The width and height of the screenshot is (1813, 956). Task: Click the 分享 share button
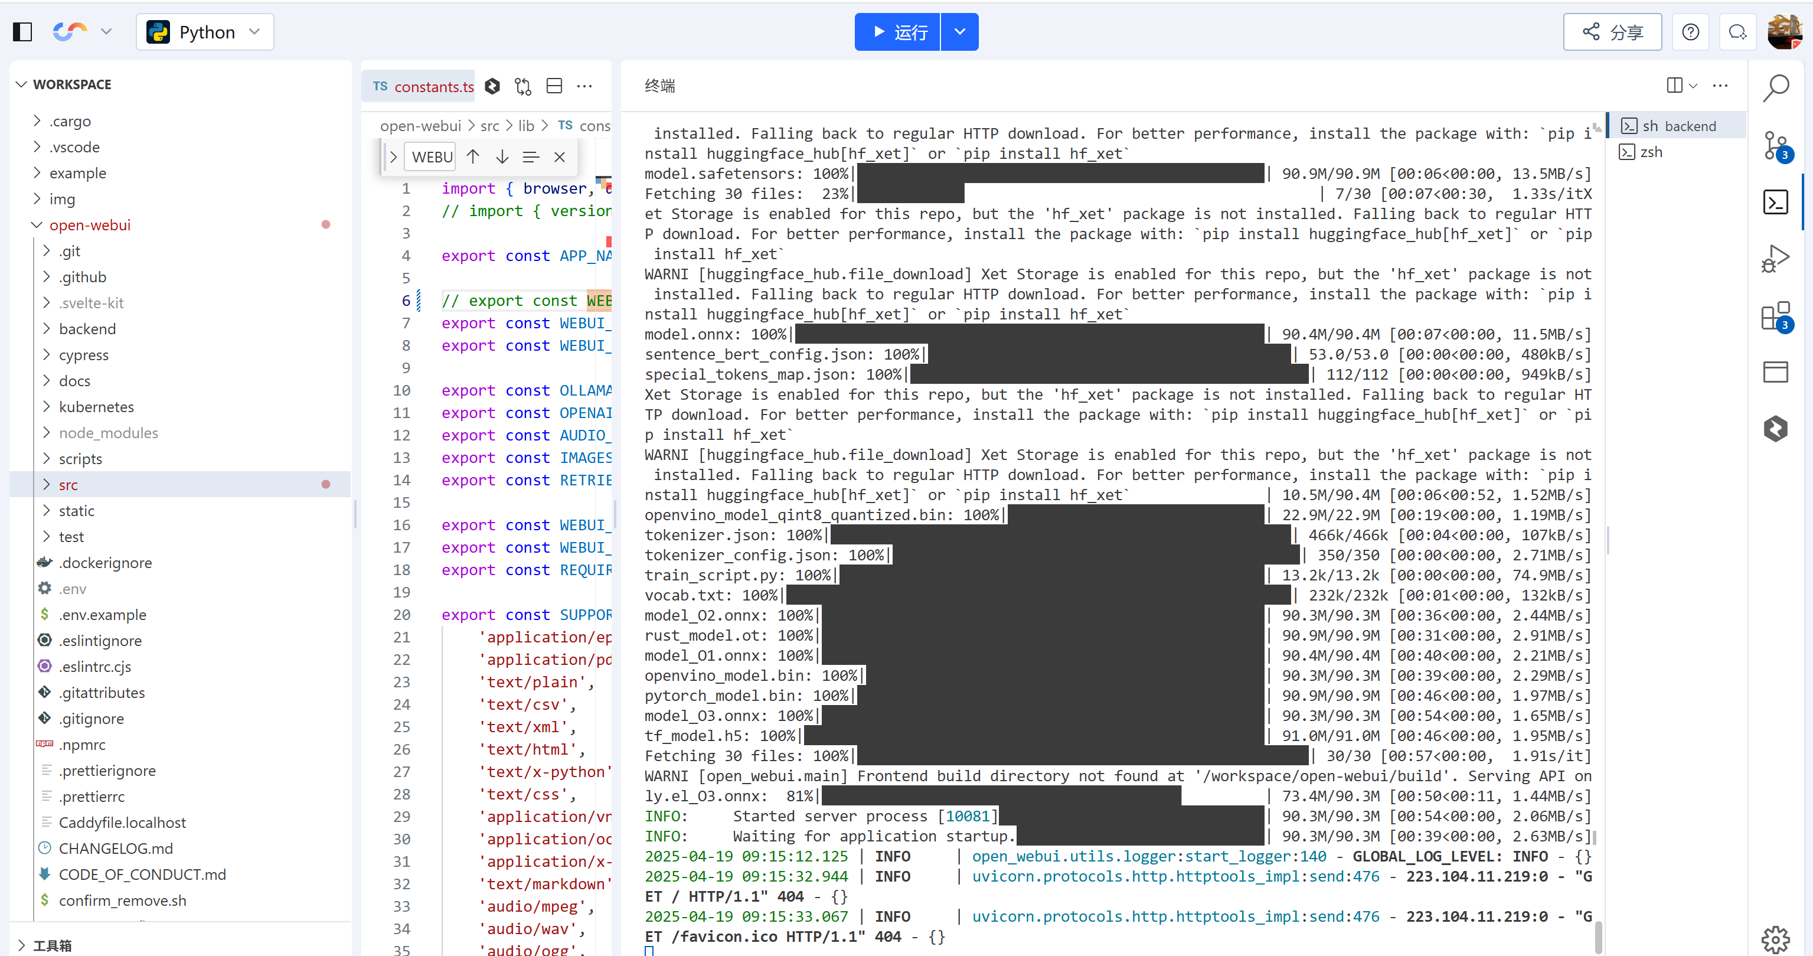click(x=1612, y=32)
